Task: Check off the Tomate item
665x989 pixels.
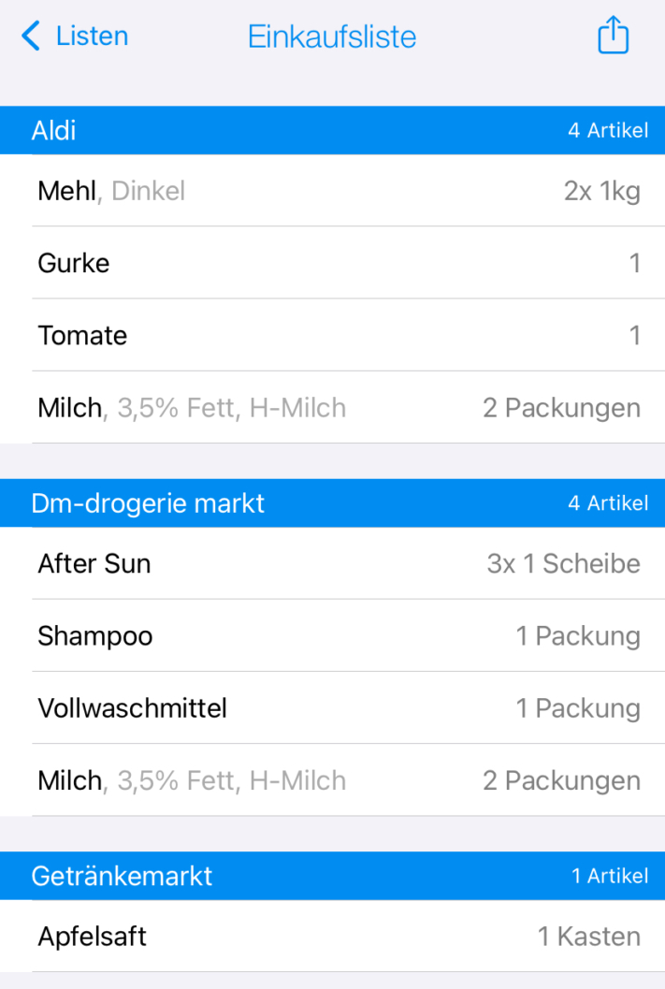Action: (x=332, y=335)
